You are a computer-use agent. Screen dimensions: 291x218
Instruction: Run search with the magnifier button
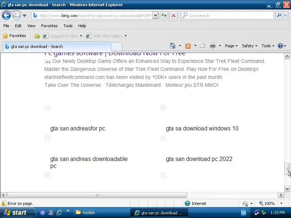tap(279, 15)
